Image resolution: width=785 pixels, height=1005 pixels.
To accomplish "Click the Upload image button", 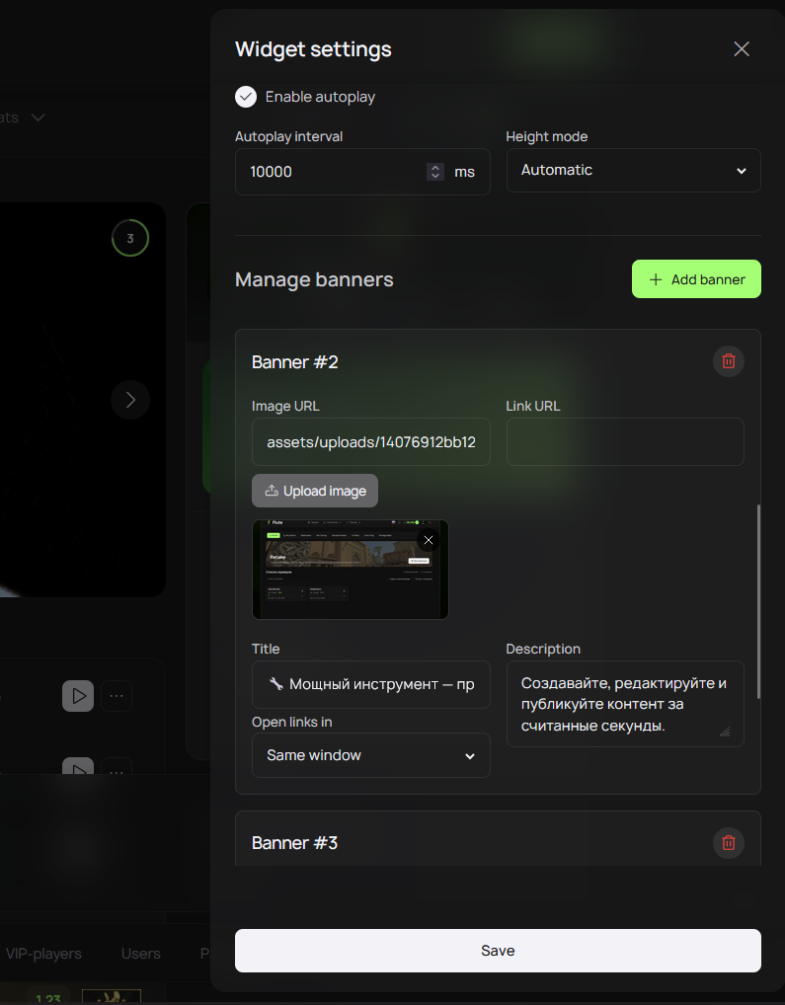I will (315, 491).
